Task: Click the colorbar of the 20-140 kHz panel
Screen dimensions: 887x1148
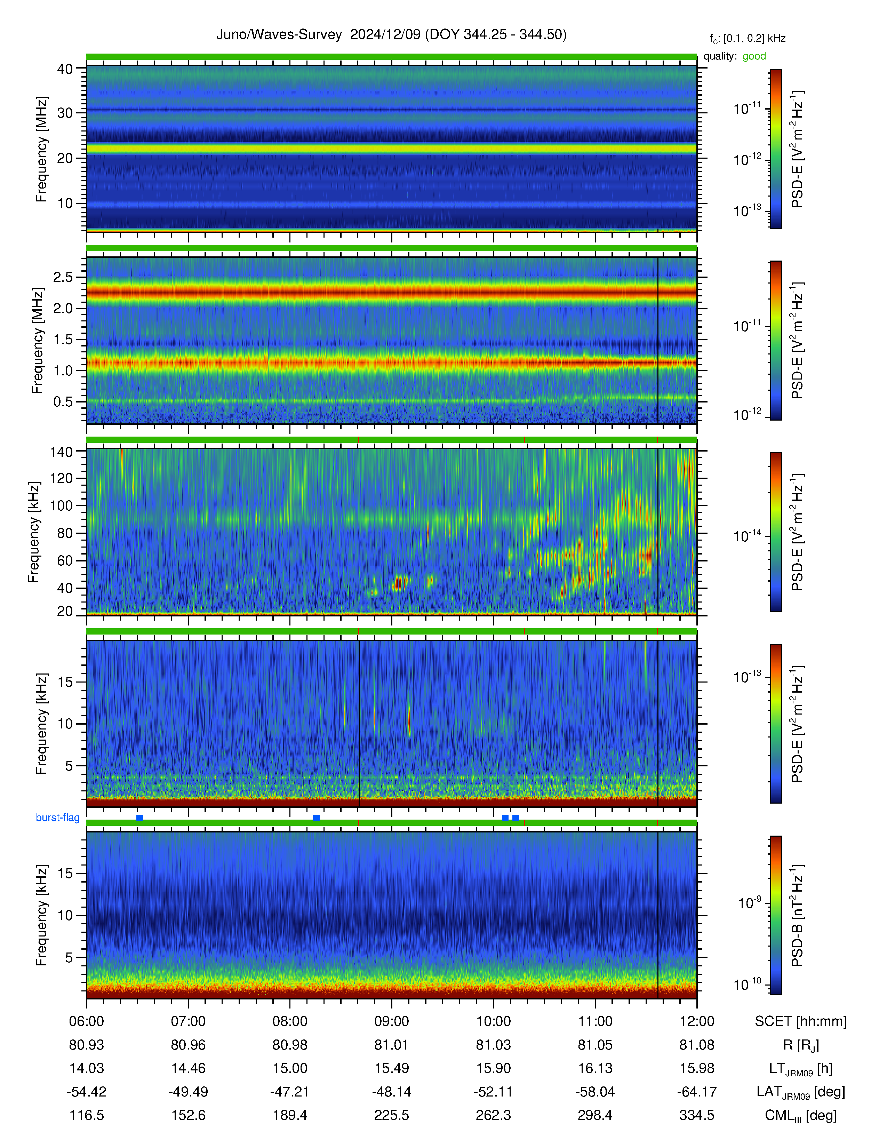Action: (x=776, y=532)
